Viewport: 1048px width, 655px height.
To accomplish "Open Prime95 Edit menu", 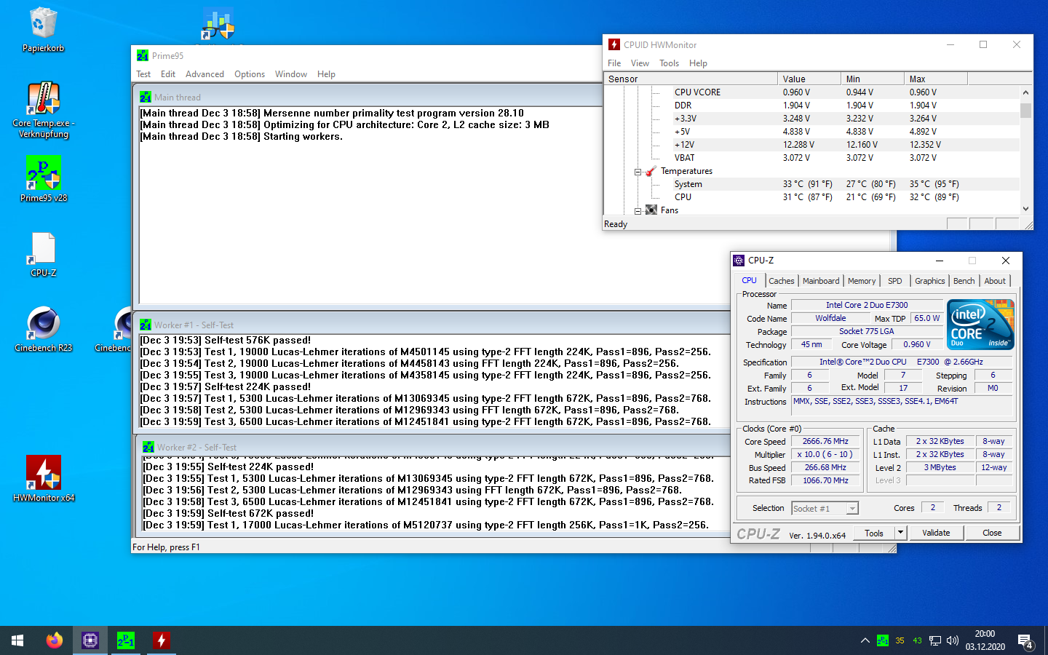I will coord(168,74).
